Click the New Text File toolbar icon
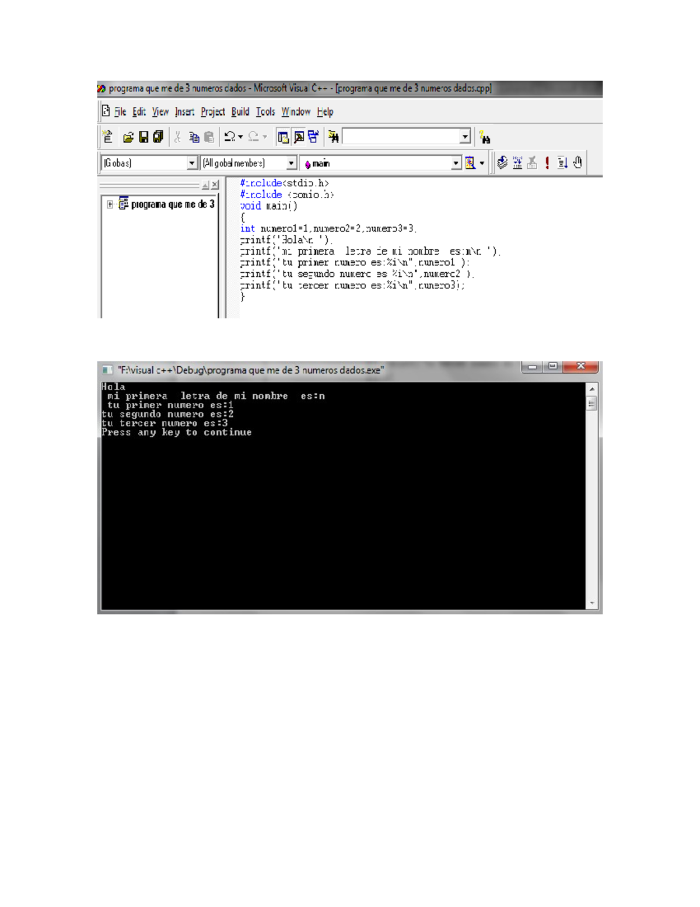The width and height of the screenshot is (700, 907). tap(107, 137)
